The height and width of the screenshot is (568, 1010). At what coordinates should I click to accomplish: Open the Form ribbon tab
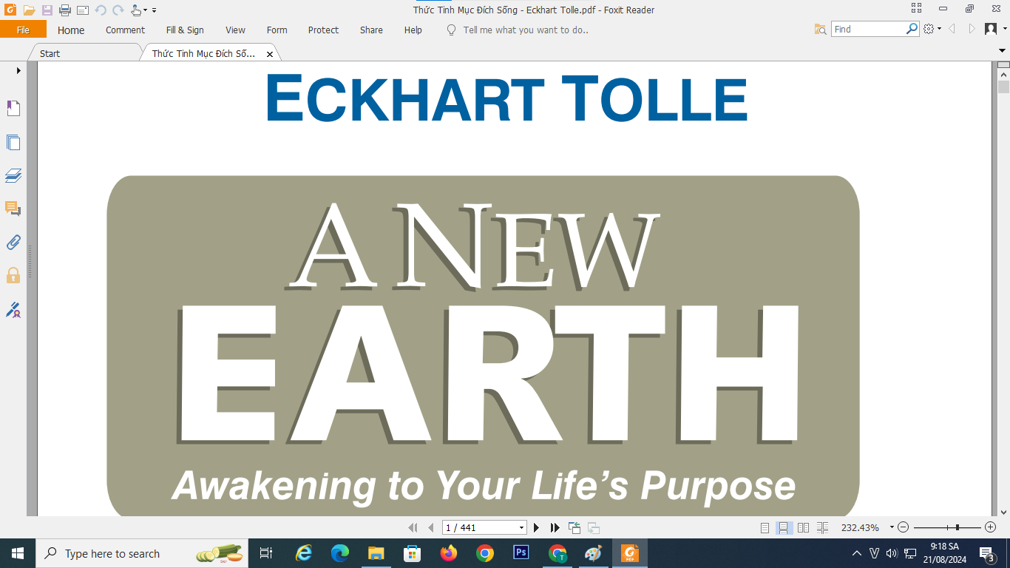coord(277,30)
